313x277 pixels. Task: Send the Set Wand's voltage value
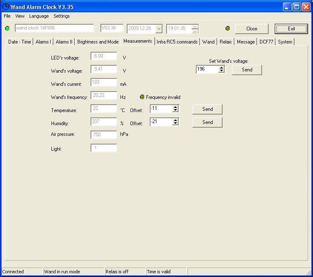247,70
